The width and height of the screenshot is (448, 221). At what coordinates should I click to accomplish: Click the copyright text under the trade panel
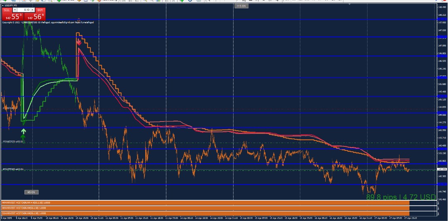pos(48,22)
